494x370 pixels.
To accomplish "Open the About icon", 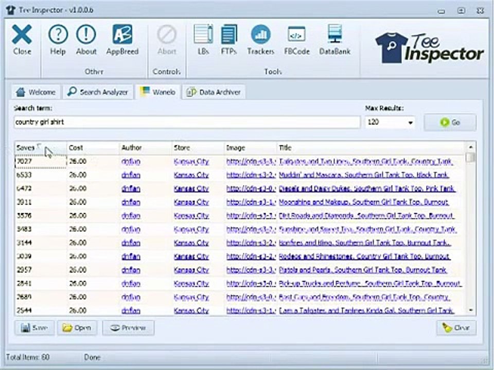I will pos(86,40).
